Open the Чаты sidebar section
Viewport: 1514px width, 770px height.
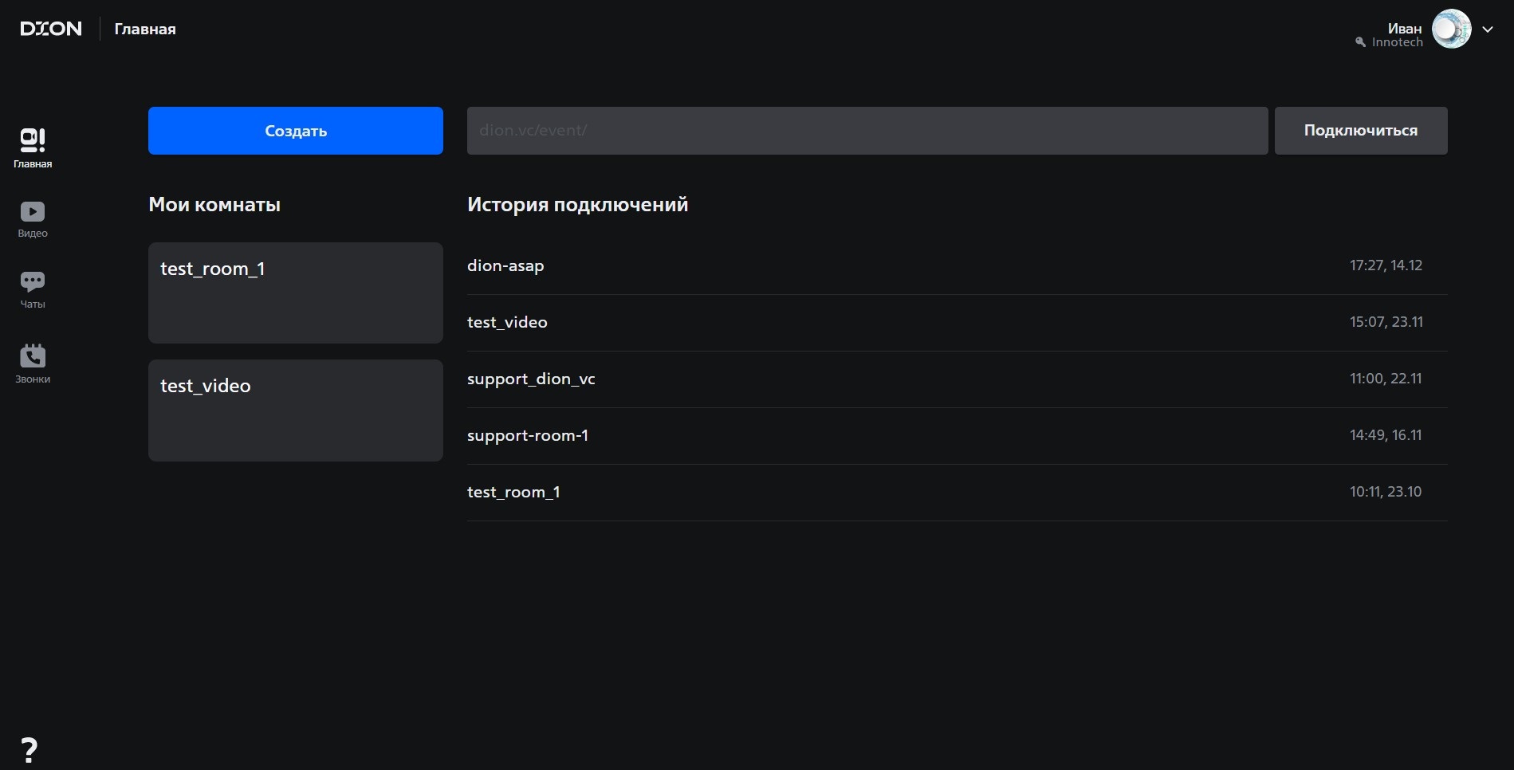pos(33,290)
